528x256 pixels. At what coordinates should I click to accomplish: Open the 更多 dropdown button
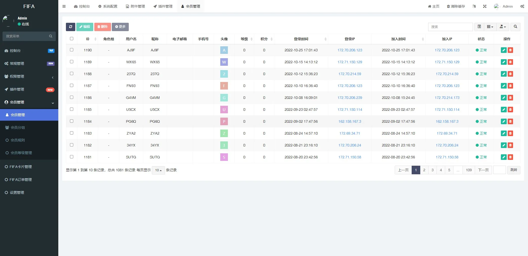120,27
